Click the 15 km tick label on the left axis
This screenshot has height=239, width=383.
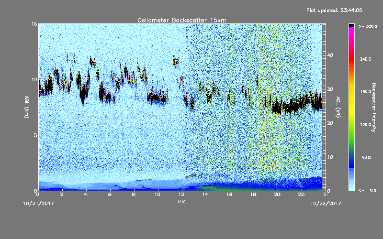point(34,24)
